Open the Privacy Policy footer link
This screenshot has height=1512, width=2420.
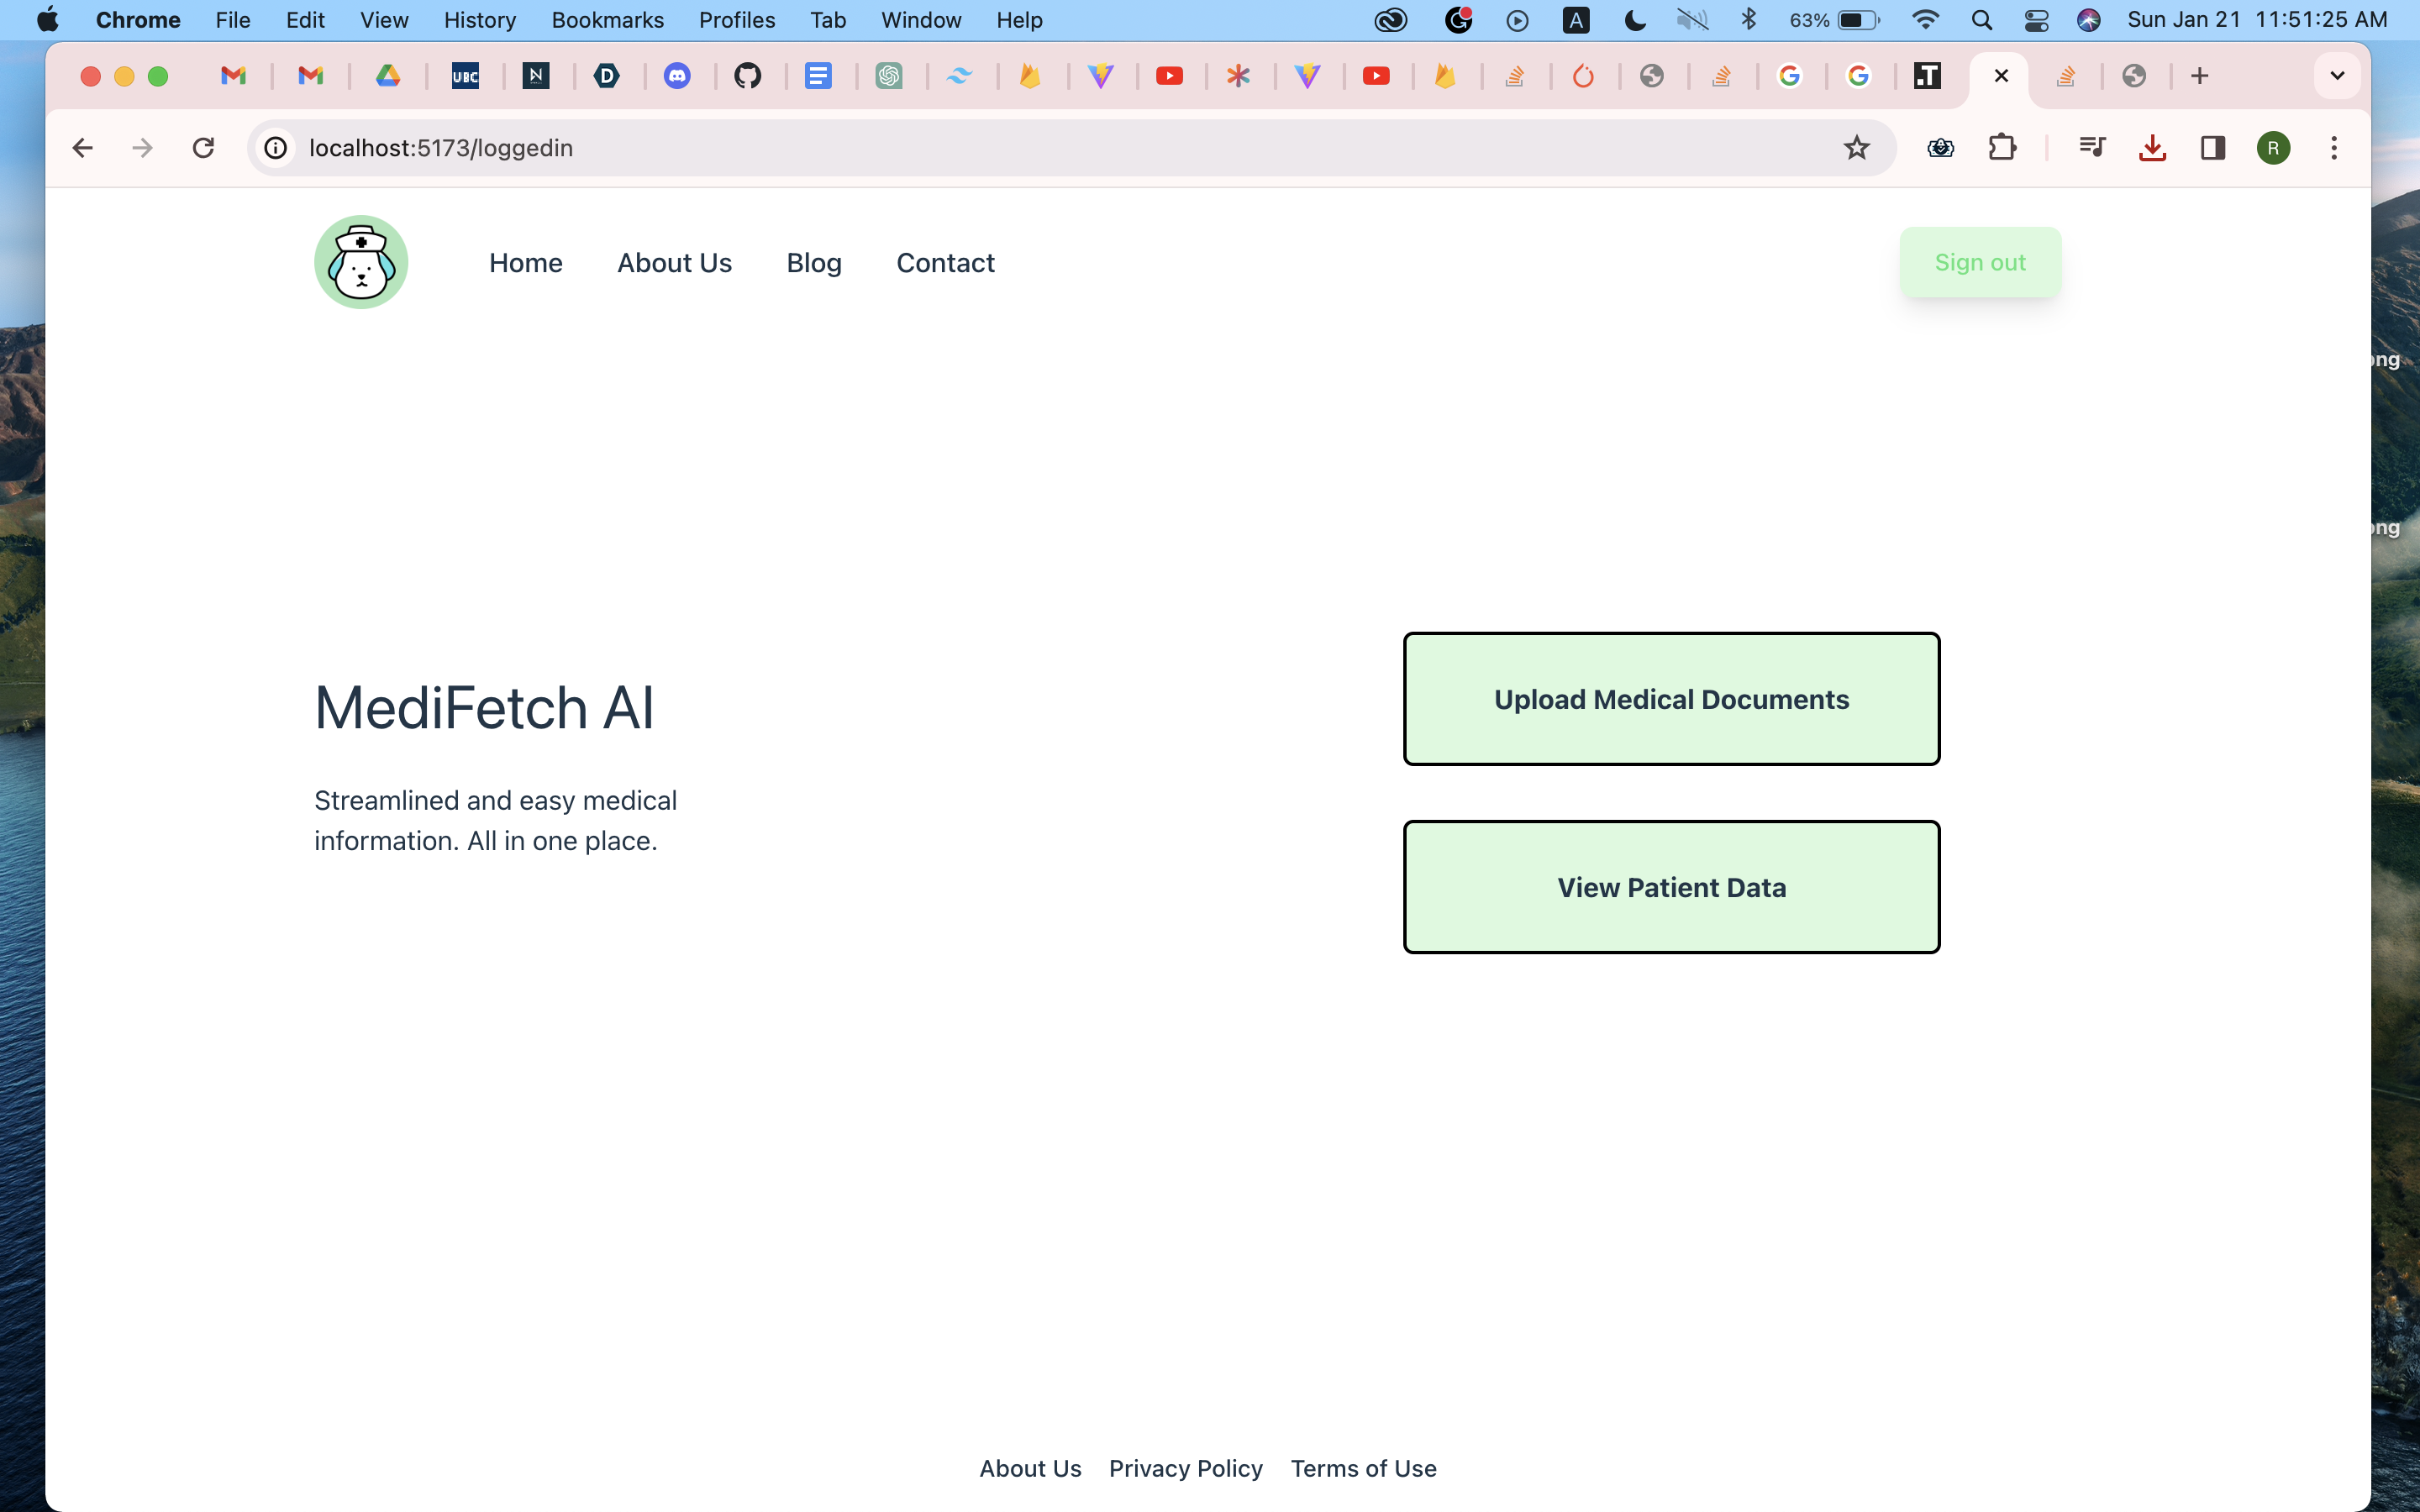1185,1468
